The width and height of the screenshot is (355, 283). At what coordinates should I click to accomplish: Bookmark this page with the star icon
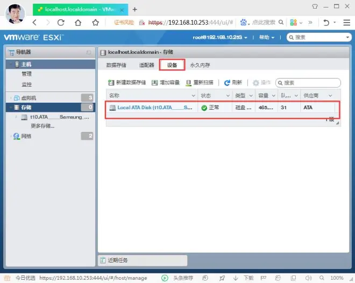(x=95, y=23)
